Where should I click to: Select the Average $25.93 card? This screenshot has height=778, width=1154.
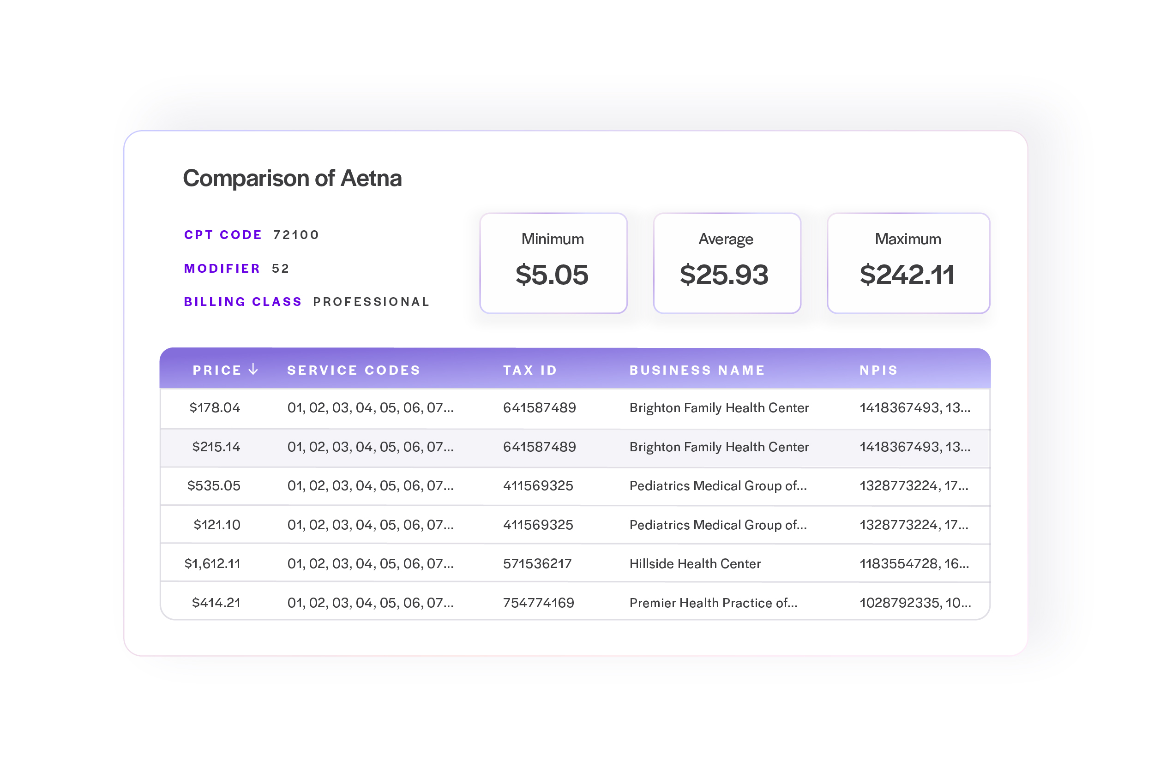pos(727,263)
